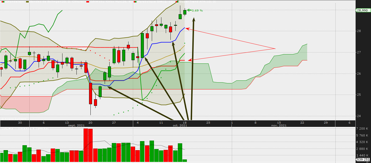Image resolution: width=371 pixels, height=163 pixels.
Task: Click the nov. 2021 month label
Action: [279, 125]
